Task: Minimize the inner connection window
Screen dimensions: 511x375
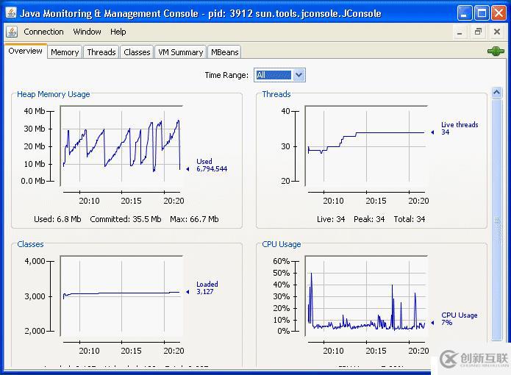Action: (x=460, y=32)
